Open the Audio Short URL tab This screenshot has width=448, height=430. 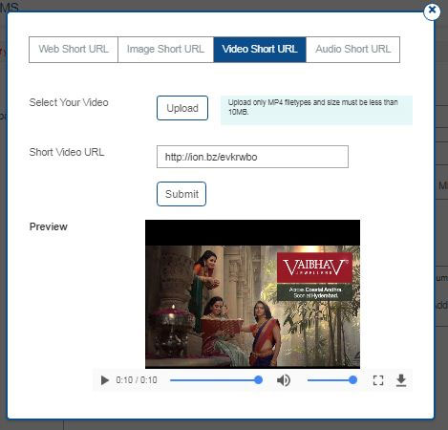click(x=353, y=50)
